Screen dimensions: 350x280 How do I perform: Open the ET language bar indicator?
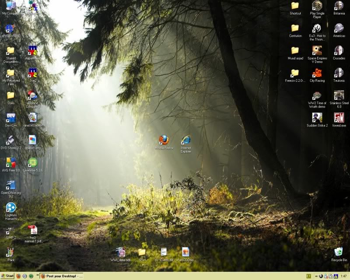(x=309, y=276)
